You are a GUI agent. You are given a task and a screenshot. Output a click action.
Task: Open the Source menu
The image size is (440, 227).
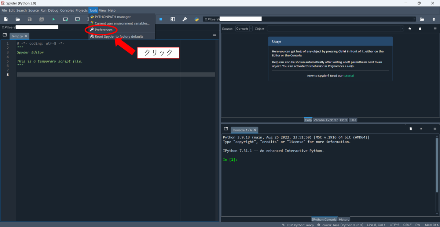click(x=33, y=10)
